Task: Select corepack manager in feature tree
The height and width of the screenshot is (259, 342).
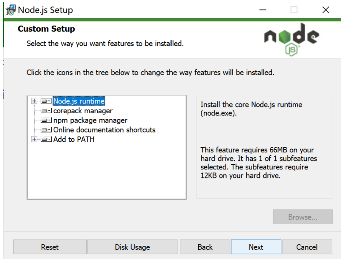Action: coord(83,111)
